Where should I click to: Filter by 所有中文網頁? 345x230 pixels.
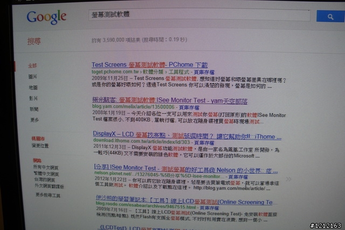click(x=46, y=167)
